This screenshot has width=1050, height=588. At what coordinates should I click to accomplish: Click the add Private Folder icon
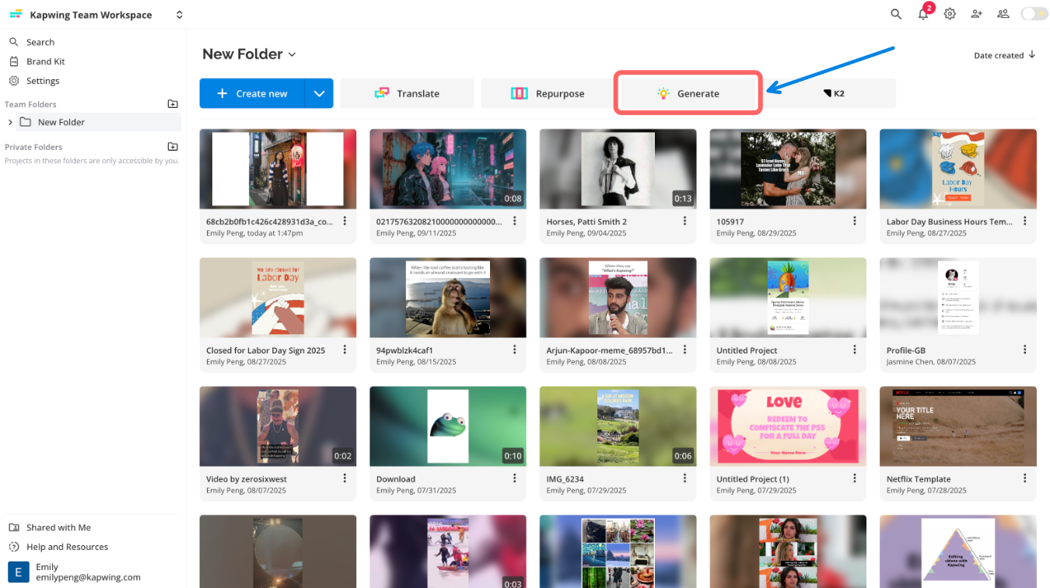click(x=173, y=146)
